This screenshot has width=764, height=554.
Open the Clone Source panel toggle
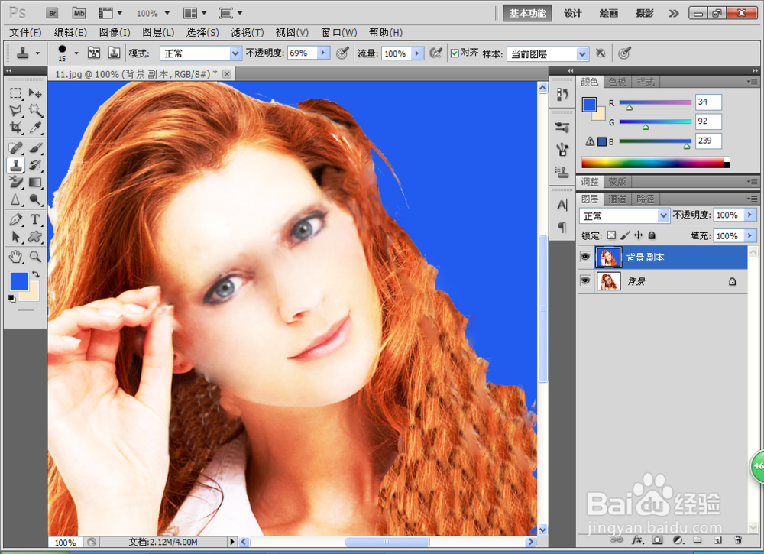pyautogui.click(x=114, y=53)
